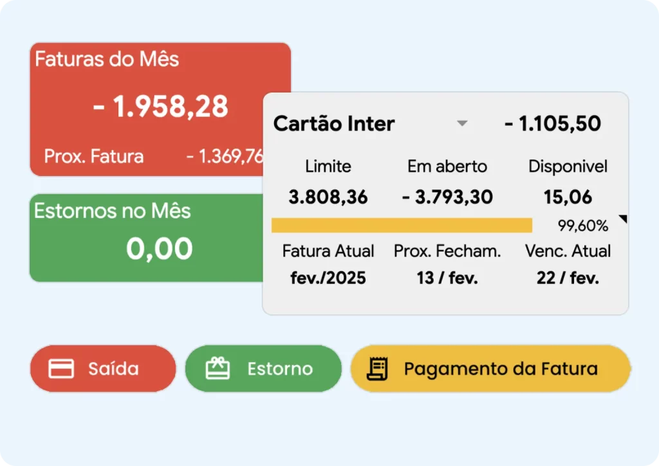Click the yellow limit usage progress bar
The image size is (659, 466).
pos(402,226)
